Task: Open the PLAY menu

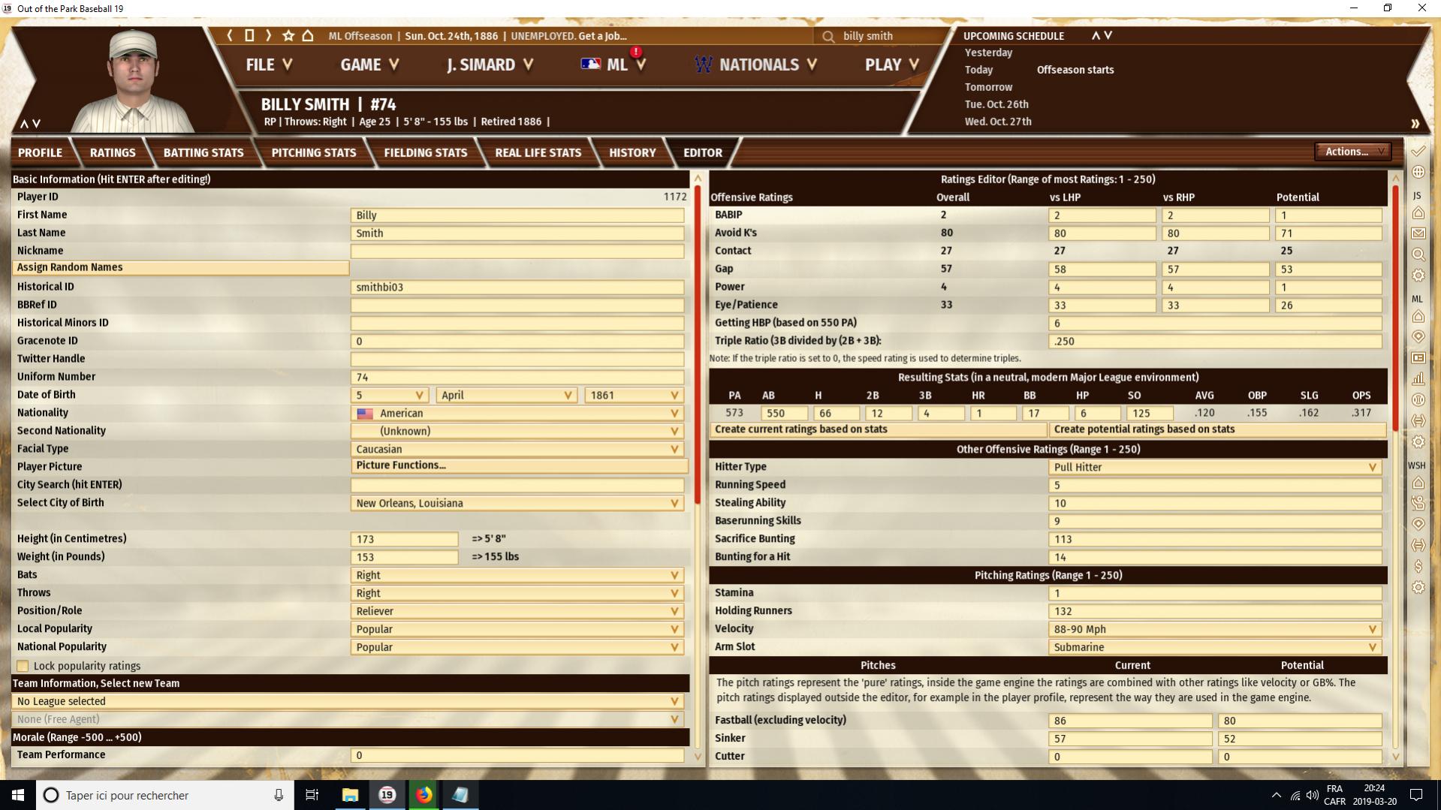Action: 891,65
